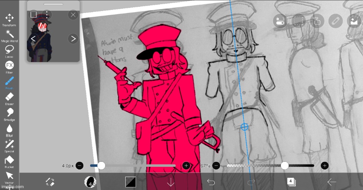
Task: Open the selection area menu icon
Action: 299,21
